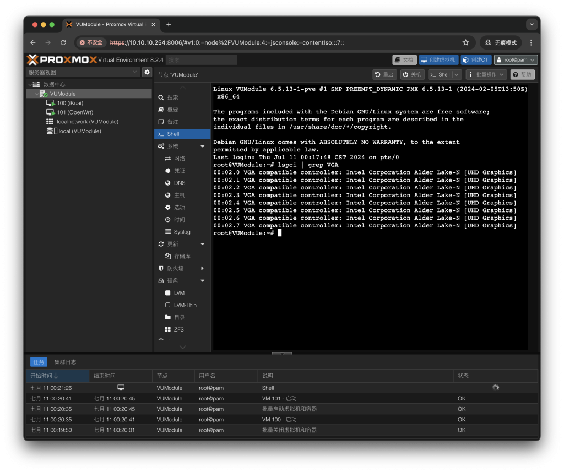
Task: Collapse the 系统 menu section
Action: (x=202, y=147)
